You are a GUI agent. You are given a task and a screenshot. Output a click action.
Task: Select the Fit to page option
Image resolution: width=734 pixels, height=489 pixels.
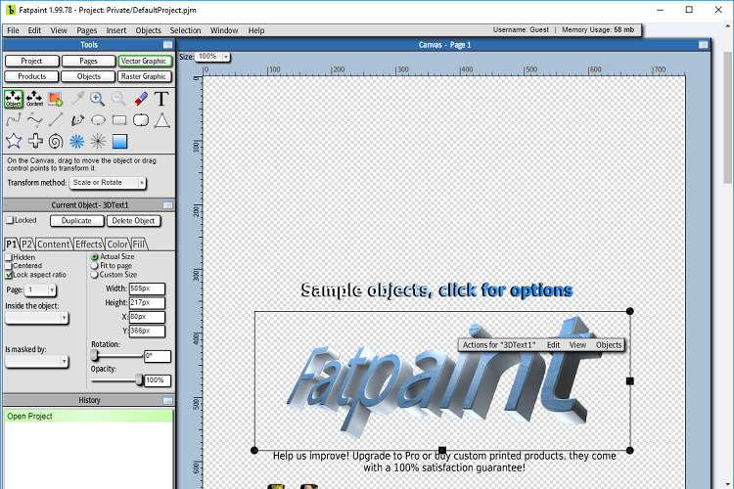tap(95, 266)
